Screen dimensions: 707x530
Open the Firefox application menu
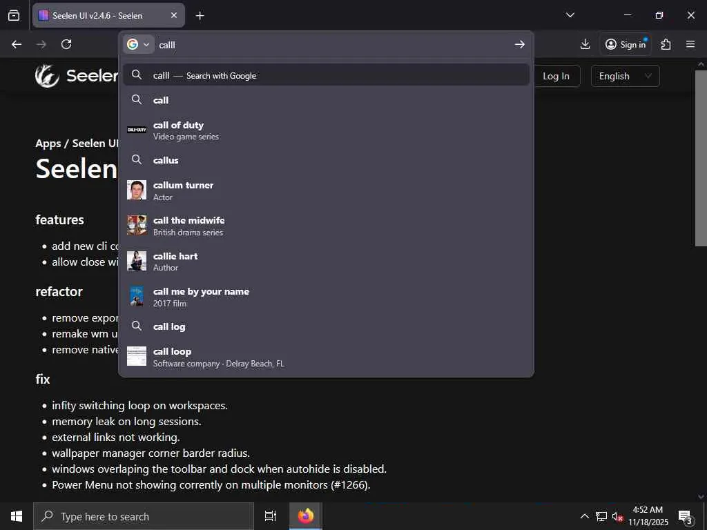(x=690, y=44)
